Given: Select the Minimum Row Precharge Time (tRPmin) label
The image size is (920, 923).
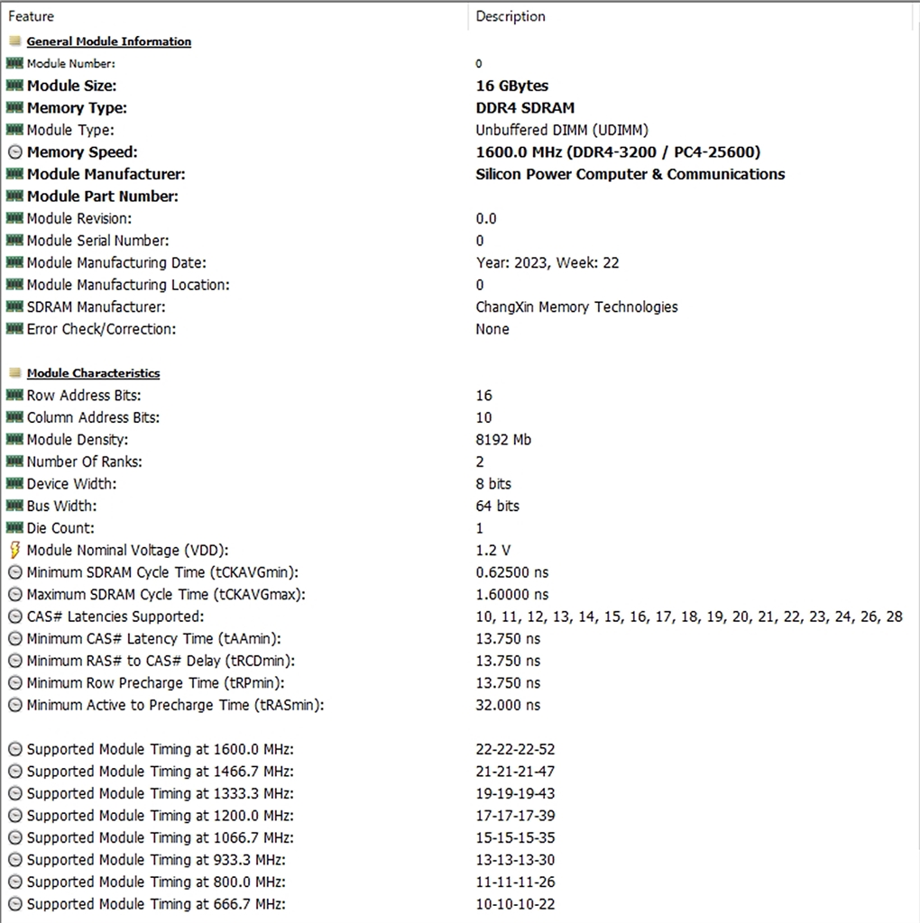Looking at the screenshot, I should click(x=156, y=683).
